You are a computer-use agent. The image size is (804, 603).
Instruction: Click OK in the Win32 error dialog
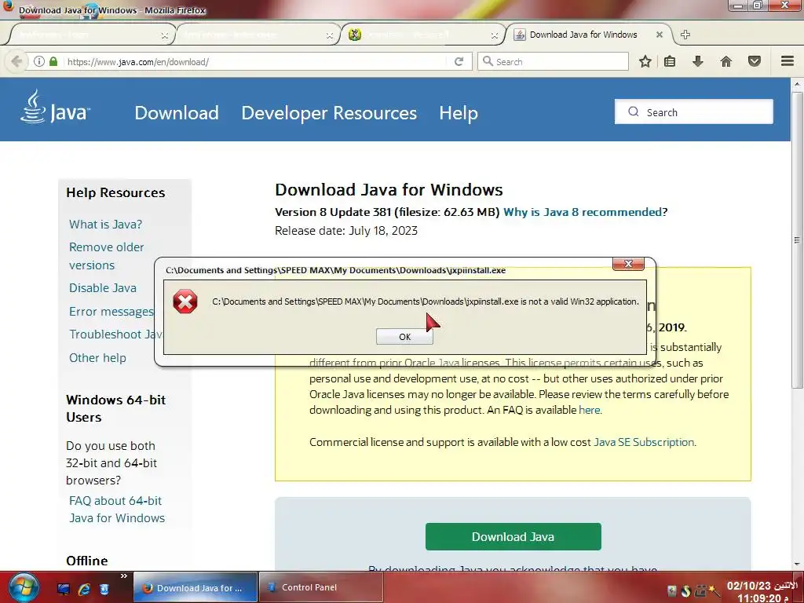pos(404,336)
